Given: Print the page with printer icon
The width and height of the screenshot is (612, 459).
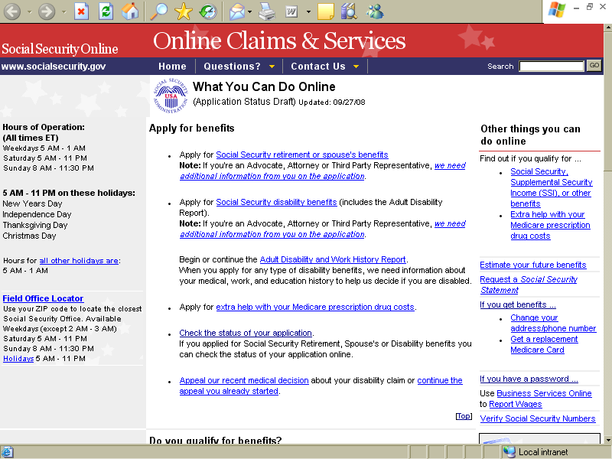Looking at the screenshot, I should [x=267, y=11].
